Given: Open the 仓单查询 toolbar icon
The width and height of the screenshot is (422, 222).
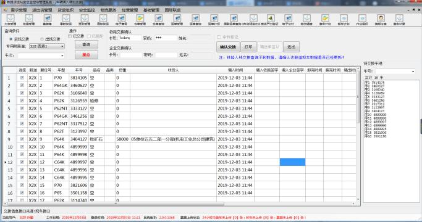Looking at the screenshot, I should 159,20.
